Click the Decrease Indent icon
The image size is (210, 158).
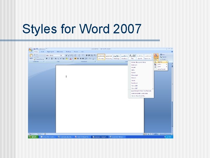click(87, 56)
